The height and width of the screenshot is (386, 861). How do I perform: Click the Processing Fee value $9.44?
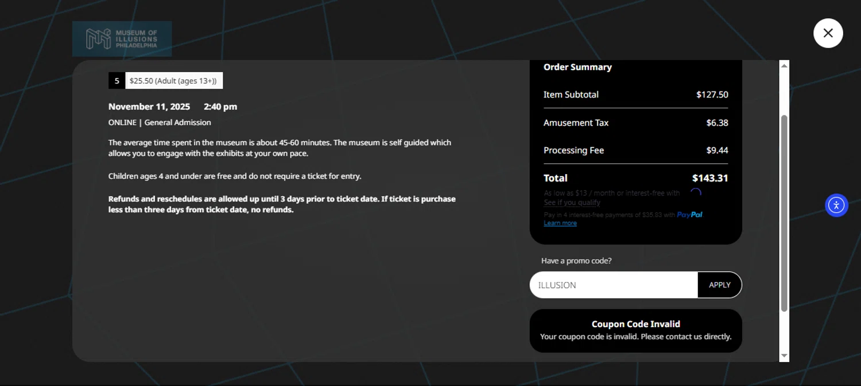(717, 150)
